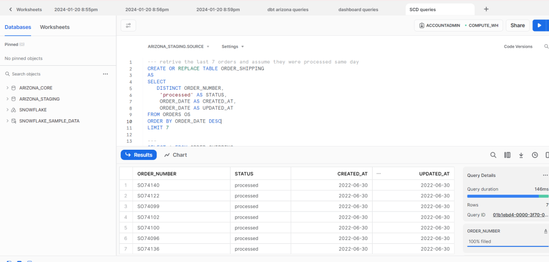Click the search icon in results toolbar
The width and height of the screenshot is (549, 262).
[493, 155]
